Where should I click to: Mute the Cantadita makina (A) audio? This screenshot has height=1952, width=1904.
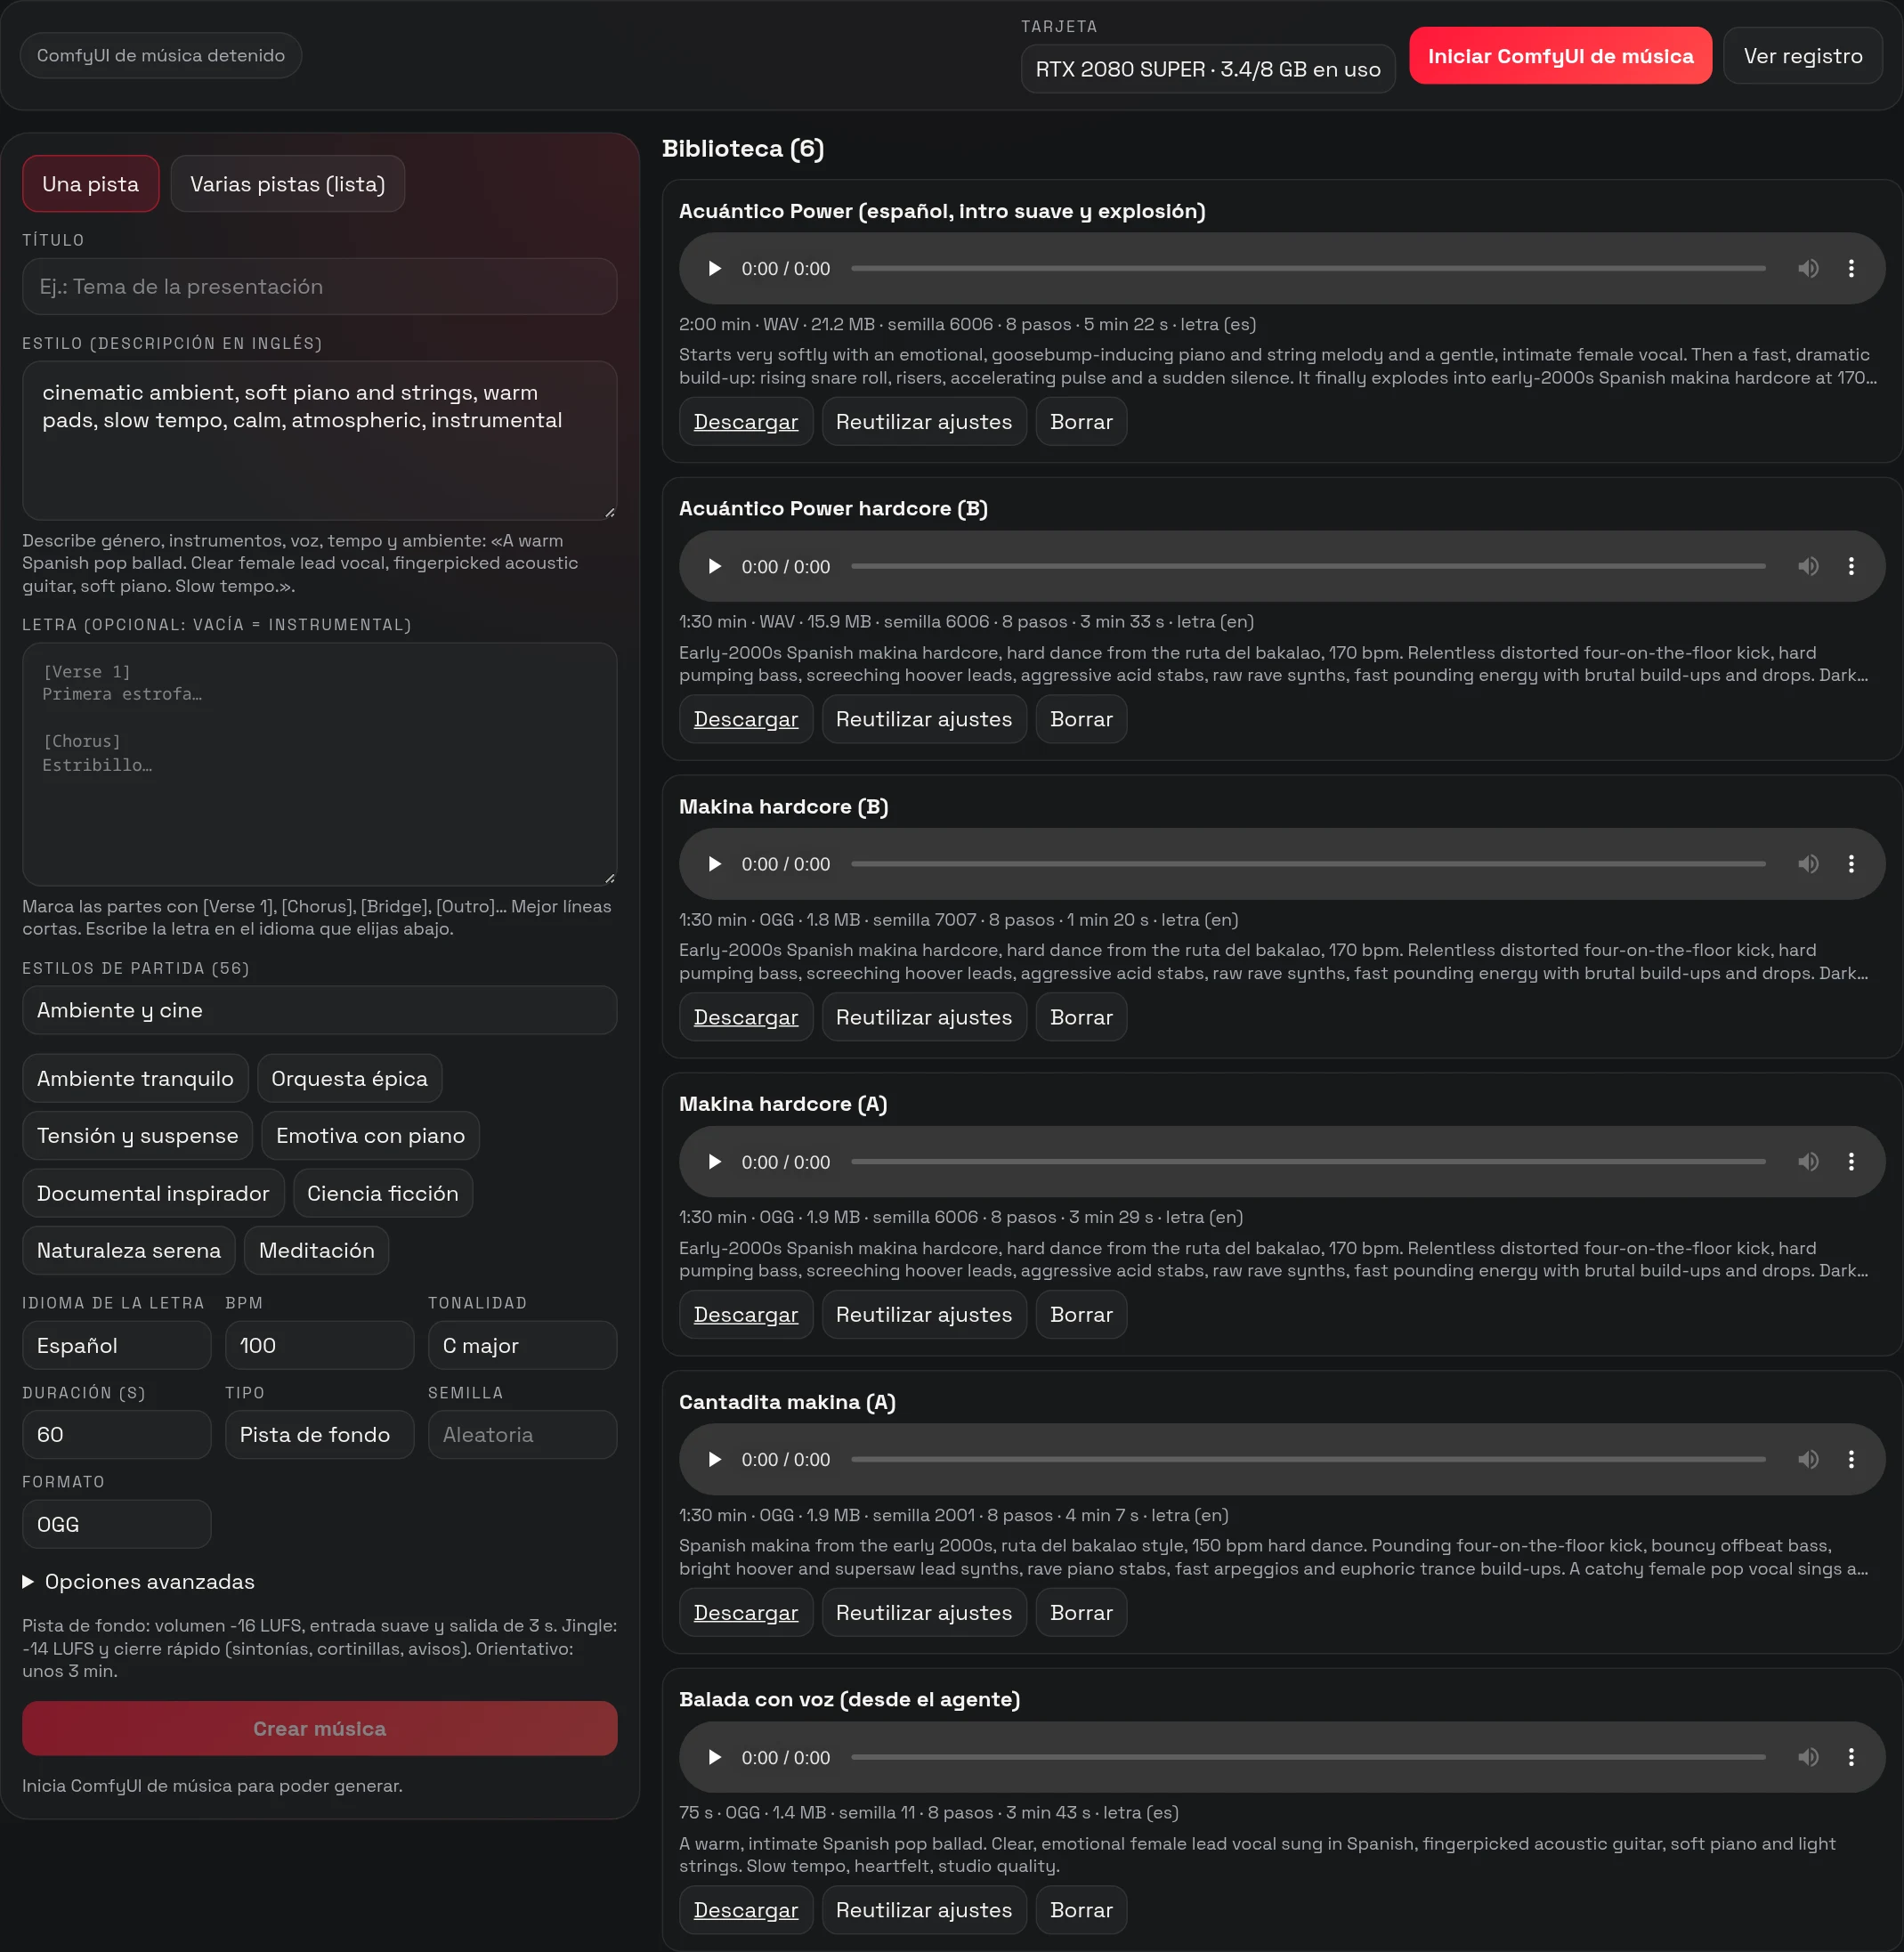coord(1808,1458)
